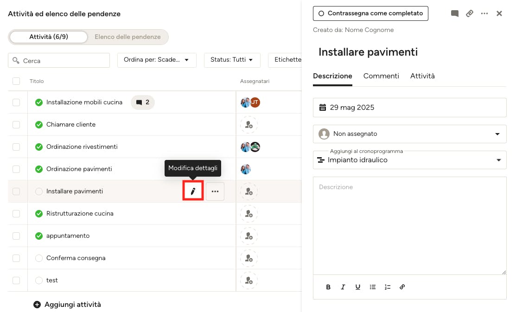The image size is (516, 312).
Task: Check the box for Ordinazione rivestimenti
Action: (x=16, y=147)
